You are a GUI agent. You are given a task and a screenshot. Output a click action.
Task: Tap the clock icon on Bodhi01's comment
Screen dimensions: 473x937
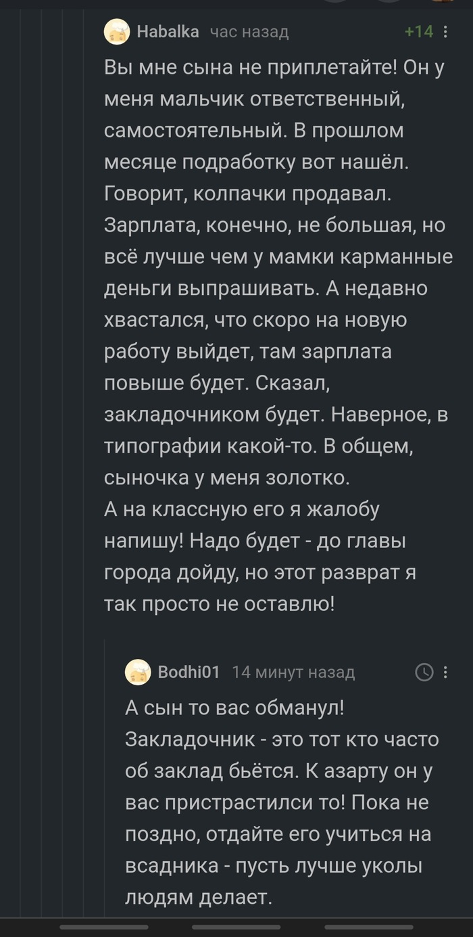(x=424, y=672)
